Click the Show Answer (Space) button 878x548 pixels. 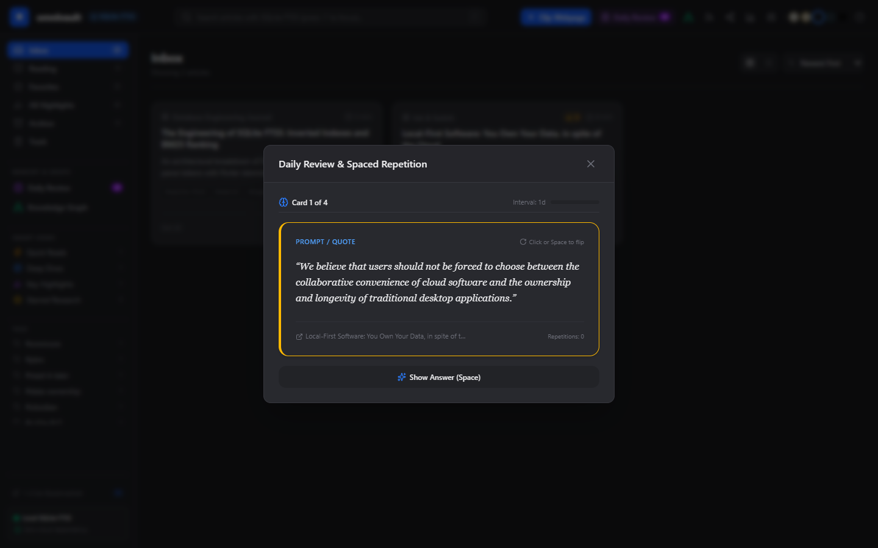[439, 378]
